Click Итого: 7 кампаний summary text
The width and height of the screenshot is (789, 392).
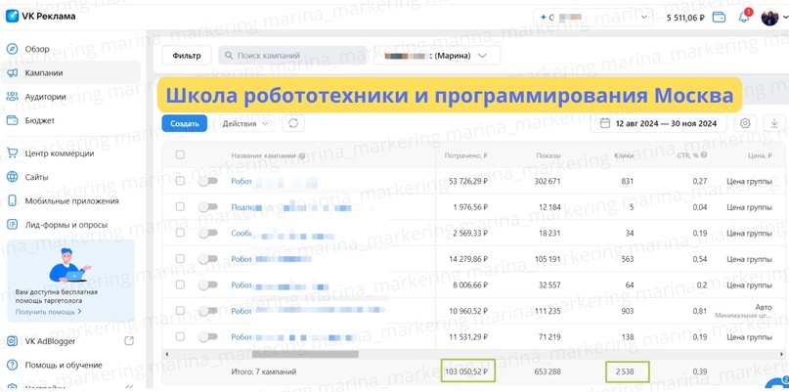[x=264, y=371]
